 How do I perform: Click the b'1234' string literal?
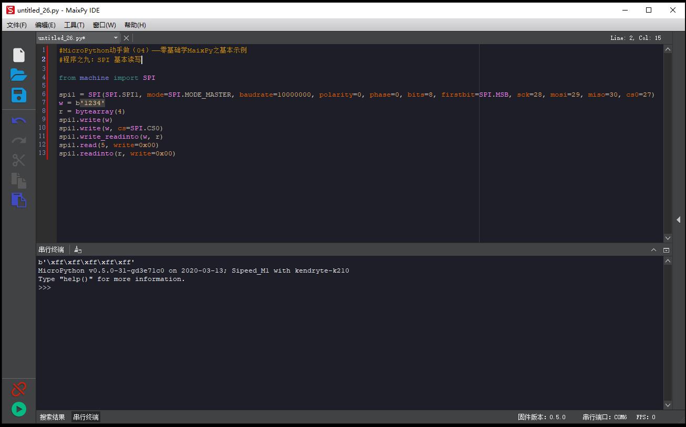click(x=90, y=103)
